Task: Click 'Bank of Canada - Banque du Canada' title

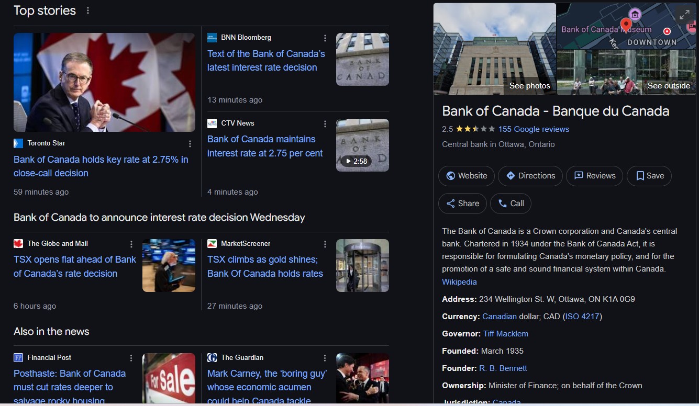Action: point(556,111)
